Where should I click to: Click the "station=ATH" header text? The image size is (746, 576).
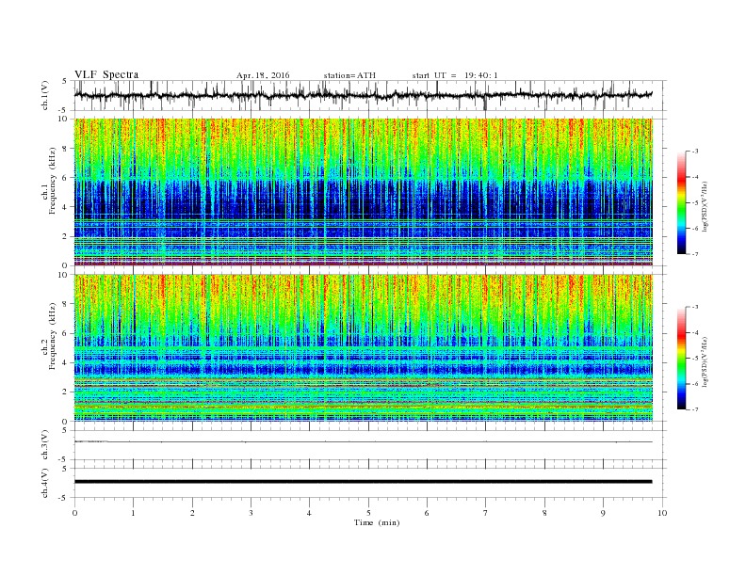(349, 75)
